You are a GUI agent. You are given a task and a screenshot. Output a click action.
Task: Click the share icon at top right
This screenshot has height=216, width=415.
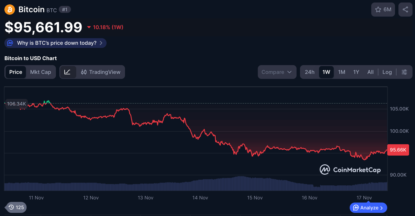405,9
